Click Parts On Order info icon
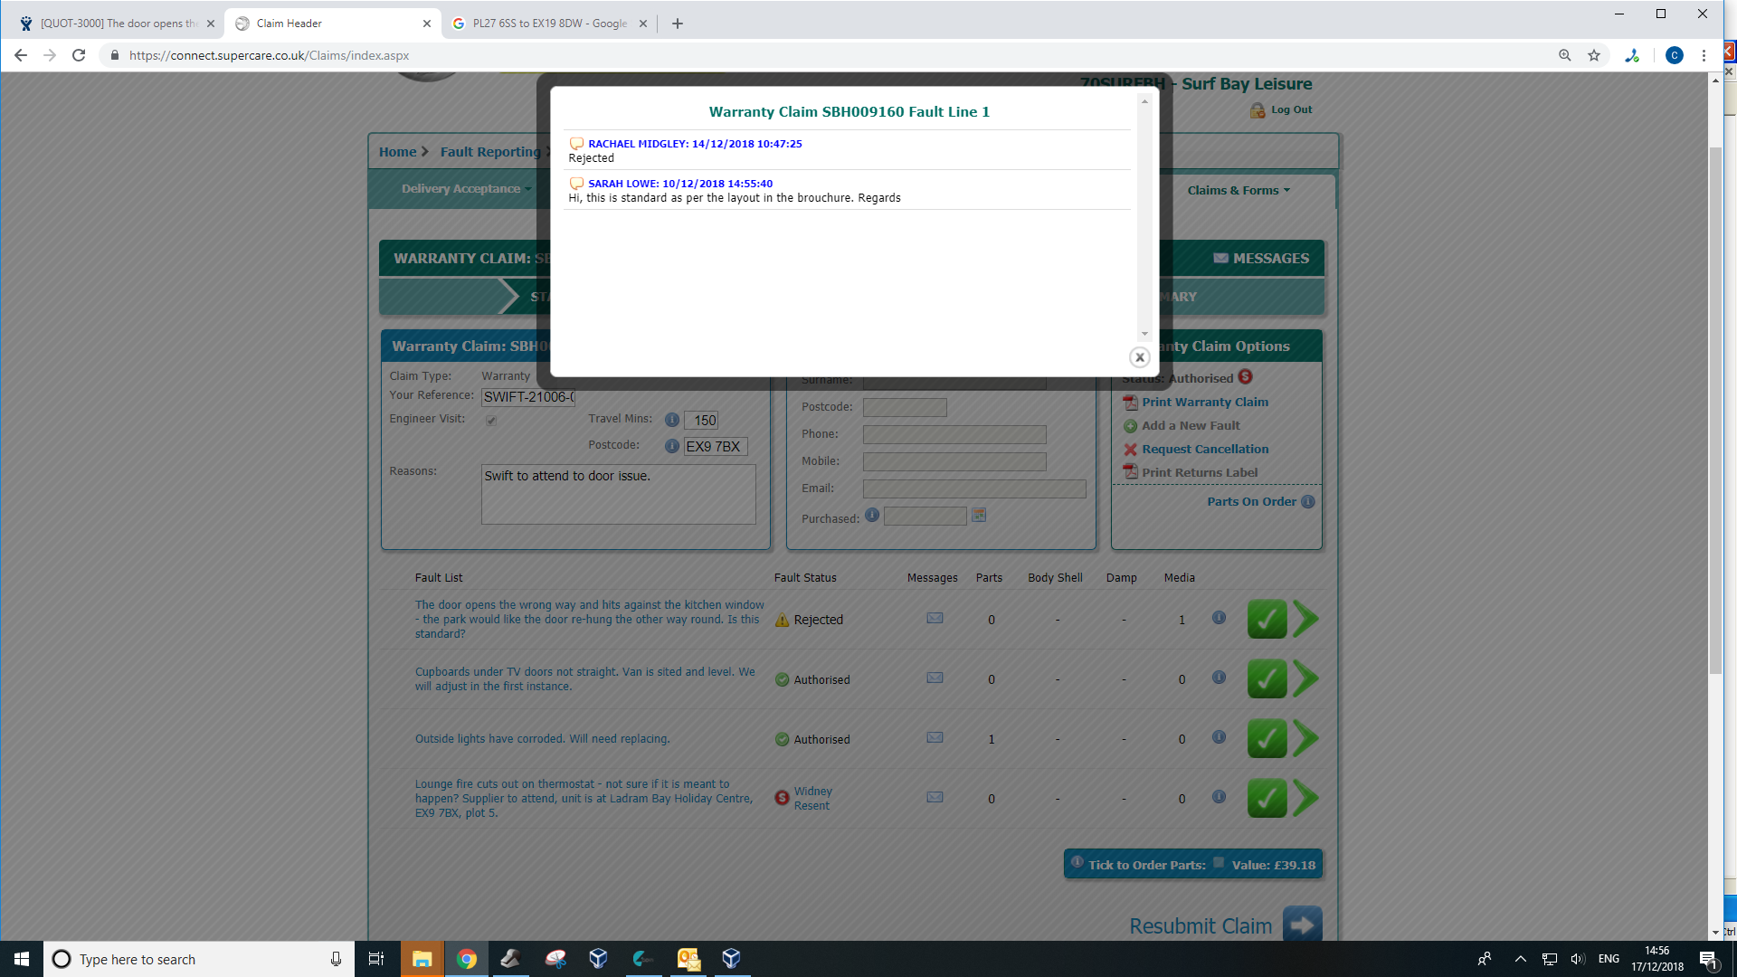 pos(1308,502)
